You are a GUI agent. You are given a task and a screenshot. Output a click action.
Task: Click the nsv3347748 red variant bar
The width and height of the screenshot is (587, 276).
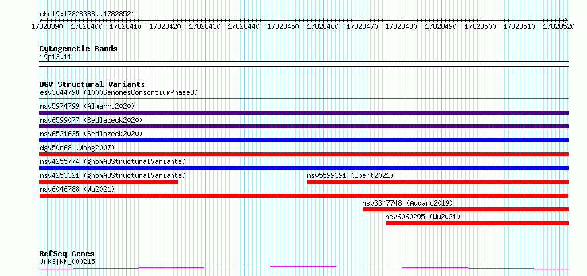tap(466, 209)
